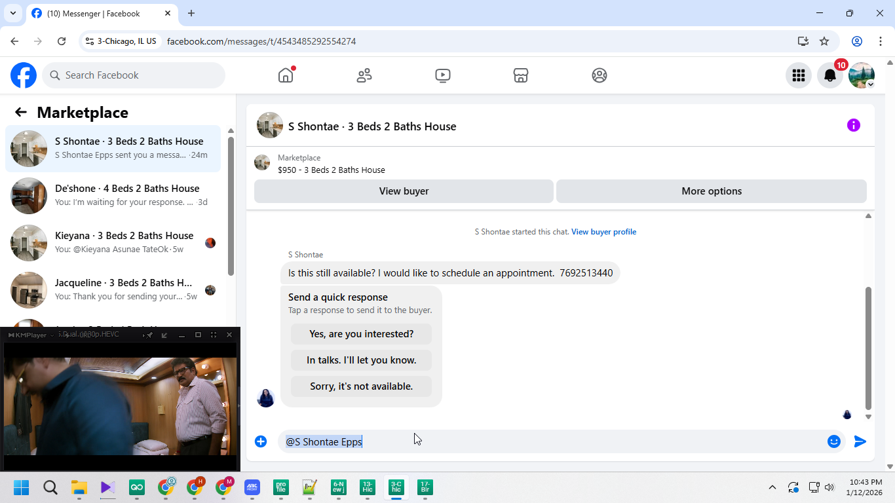The image size is (895, 503).
Task: Open Kieyana 3 Beds 2 Baths conversation
Action: (113, 243)
